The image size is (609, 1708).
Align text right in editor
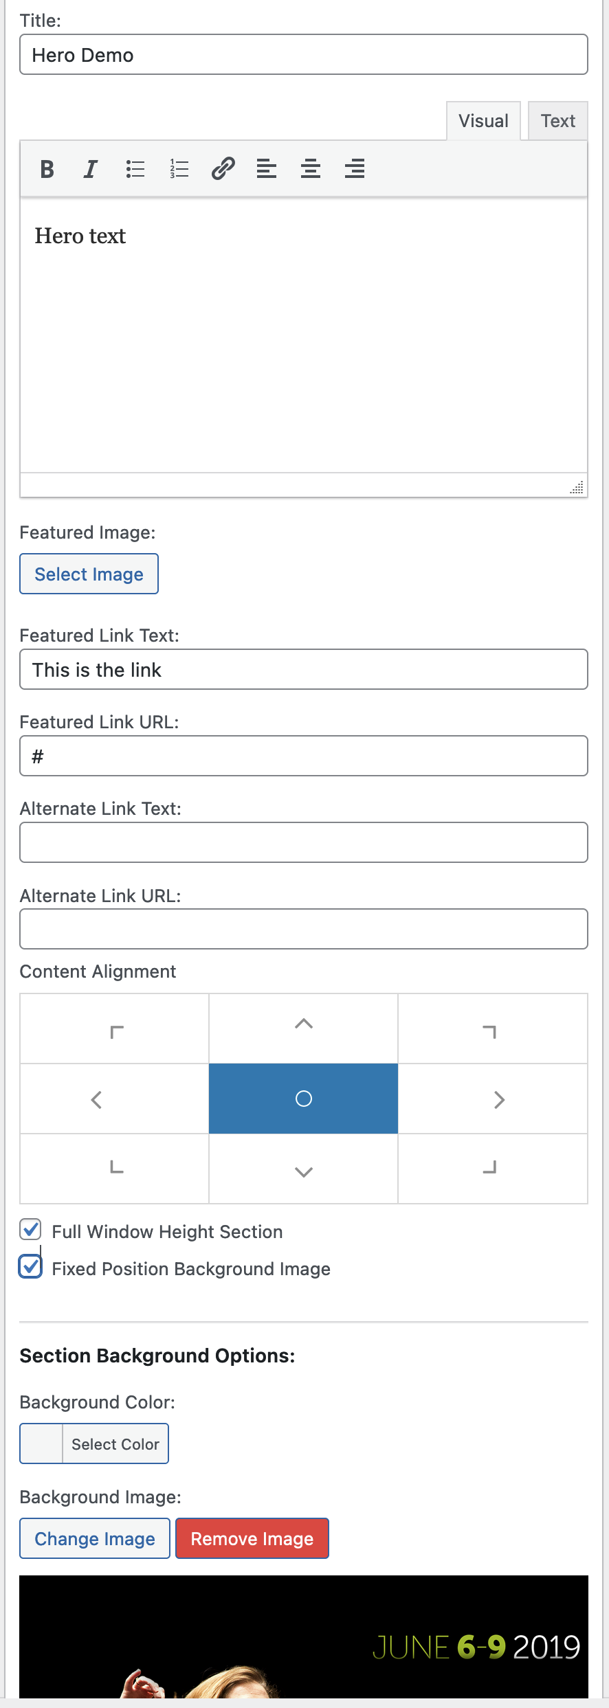click(355, 169)
